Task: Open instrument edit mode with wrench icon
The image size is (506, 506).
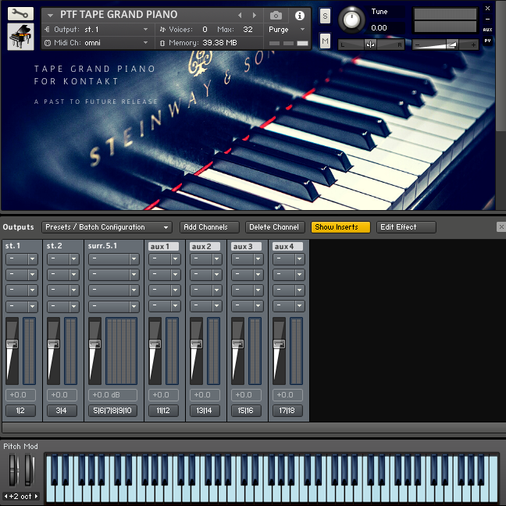Action: 20,14
